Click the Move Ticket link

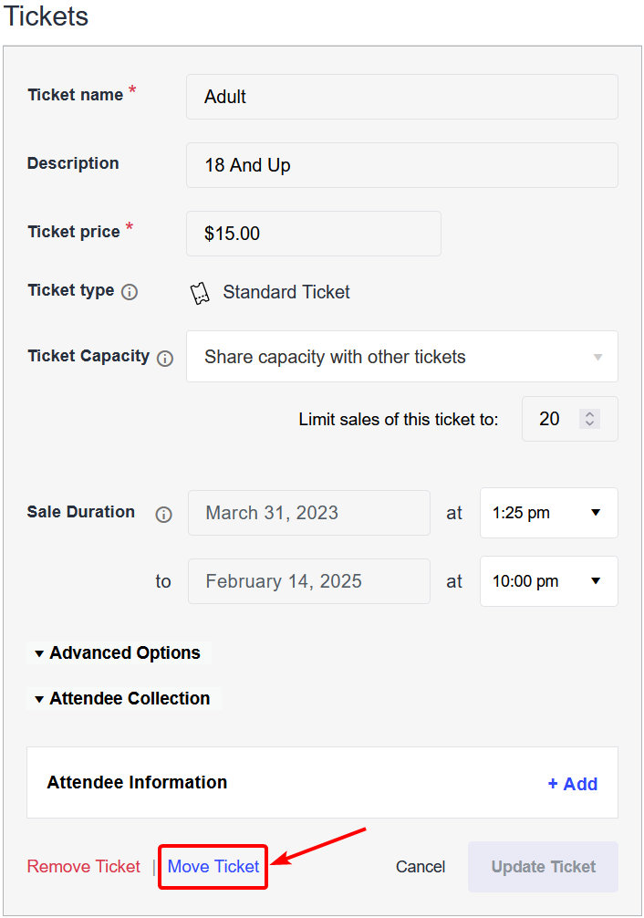coord(213,867)
